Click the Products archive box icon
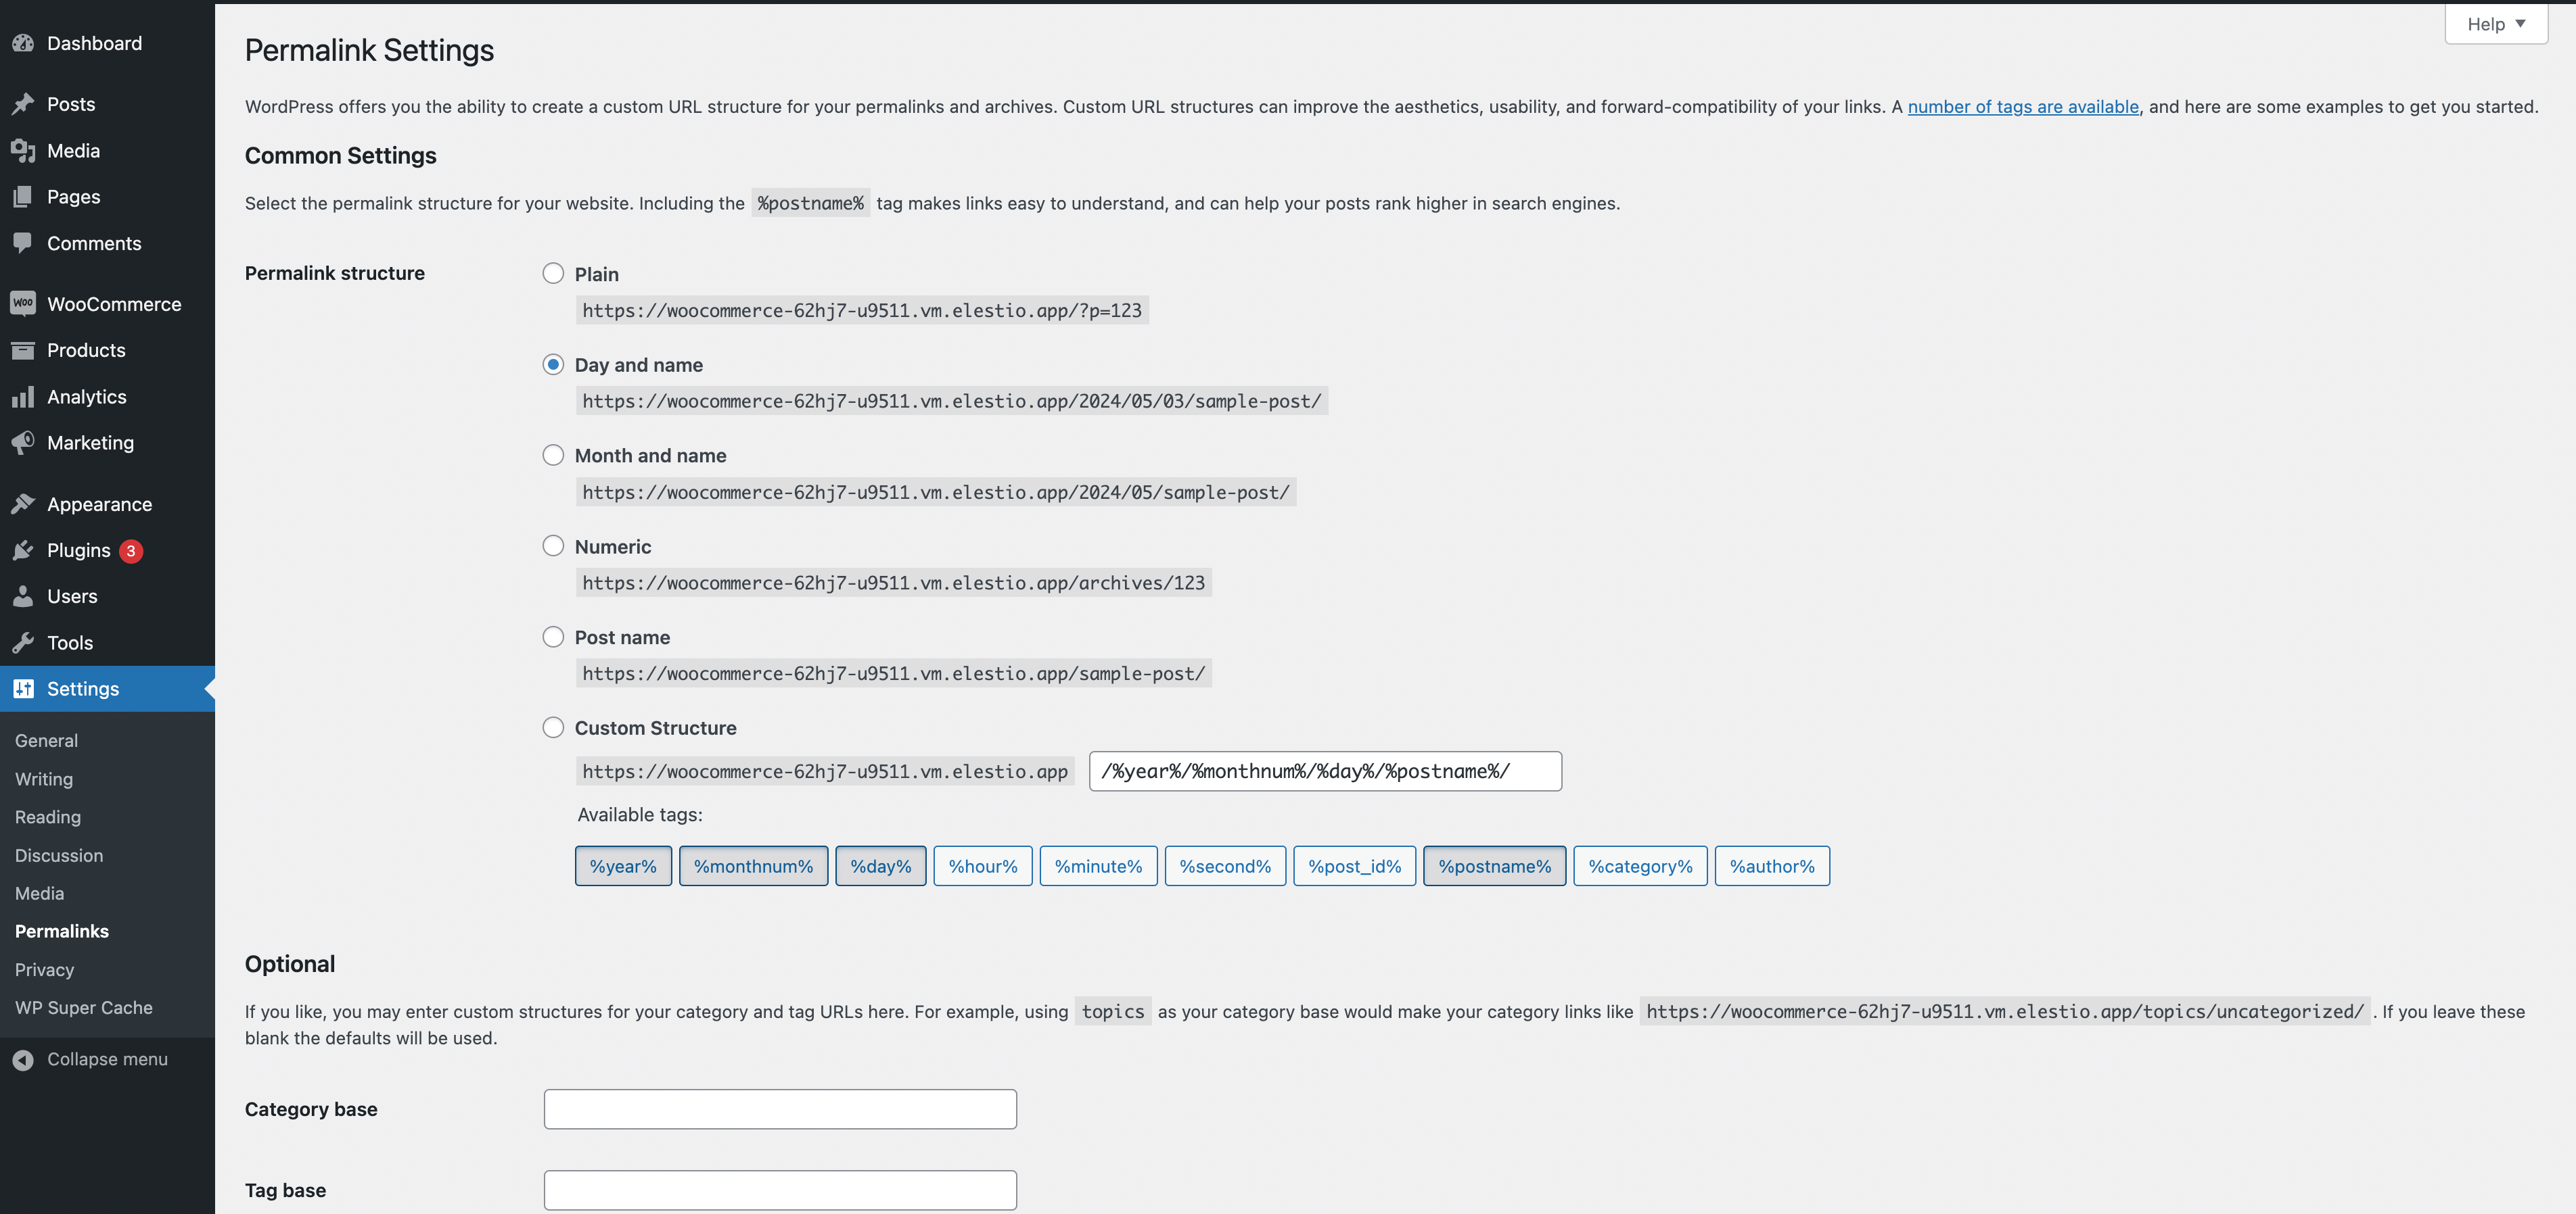Viewport: 2576px width, 1214px height. [x=23, y=349]
